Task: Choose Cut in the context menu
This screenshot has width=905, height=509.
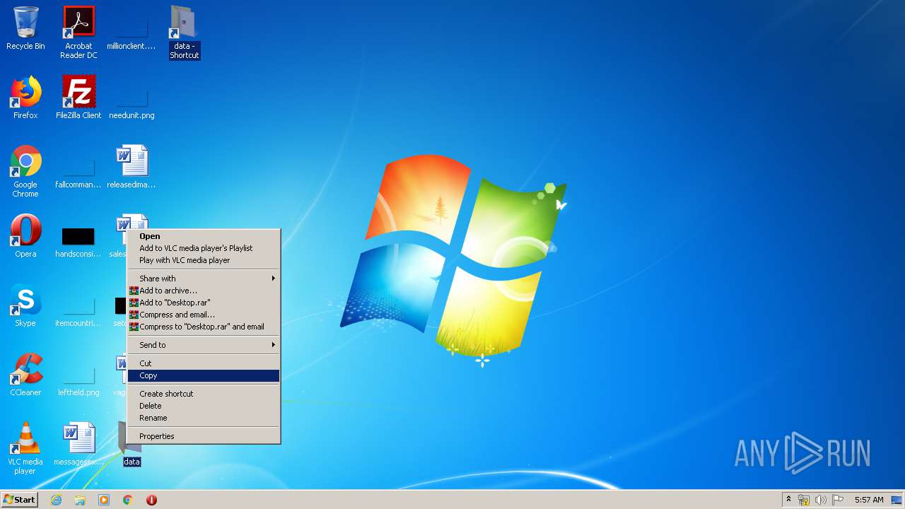Action: click(204, 363)
